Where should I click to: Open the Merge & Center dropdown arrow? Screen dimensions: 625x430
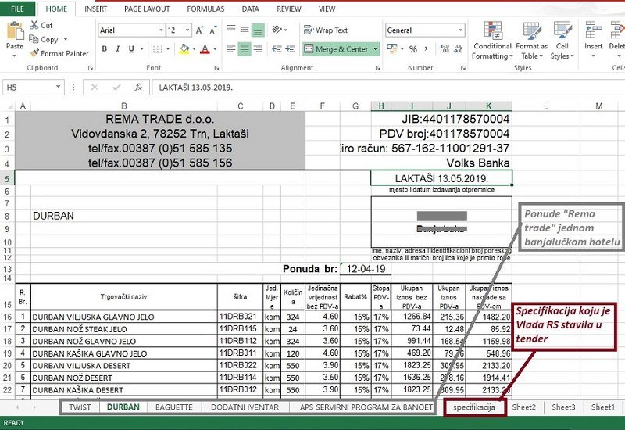point(375,49)
